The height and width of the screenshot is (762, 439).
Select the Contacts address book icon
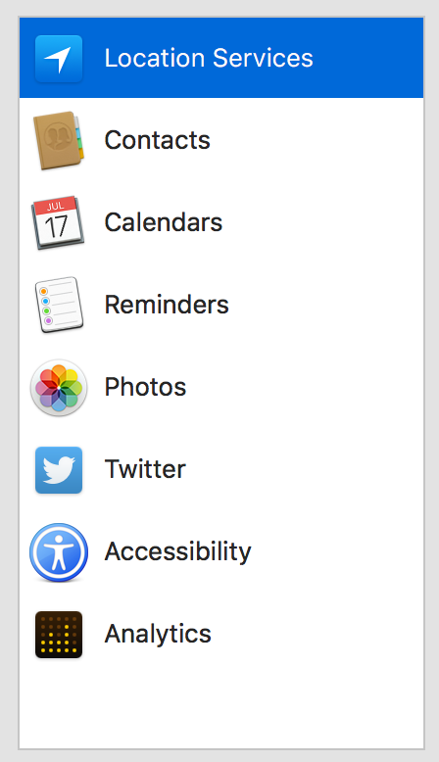pos(59,140)
